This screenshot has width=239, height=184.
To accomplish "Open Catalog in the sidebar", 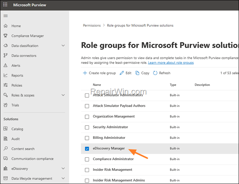I will 17,129.
